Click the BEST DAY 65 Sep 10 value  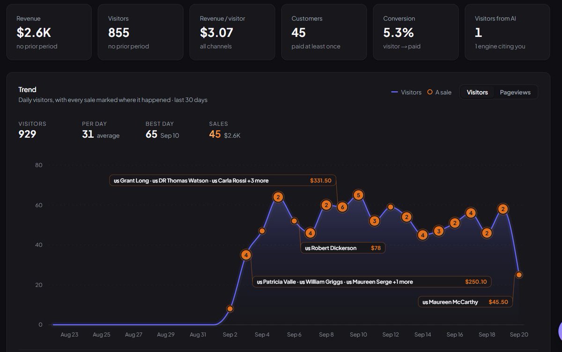(x=163, y=135)
